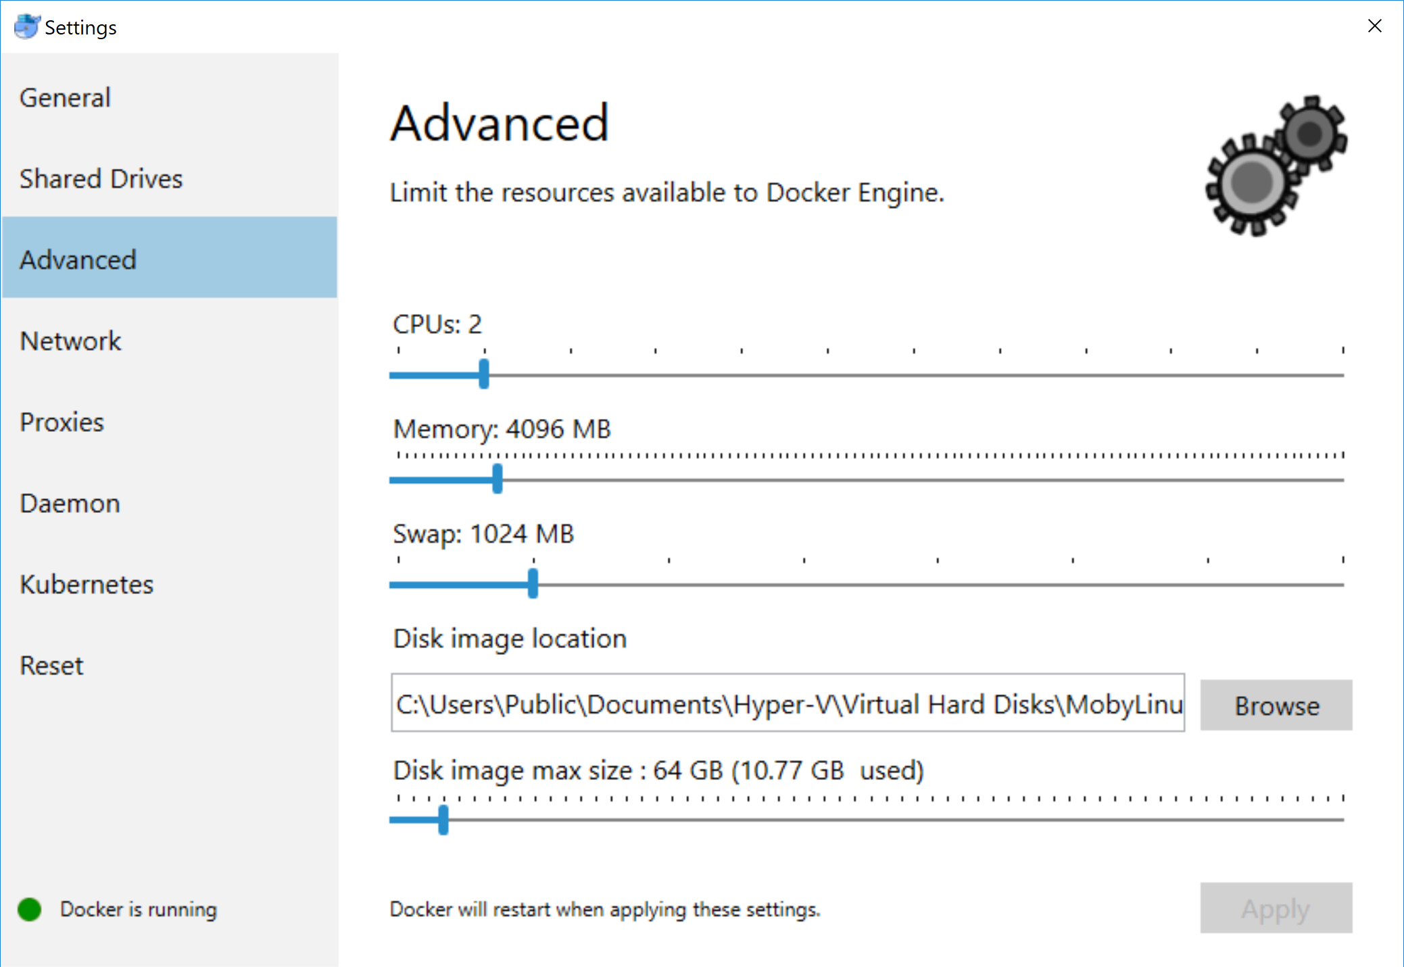Go to the Proxies configuration section
The image size is (1404, 967).
pyautogui.click(x=62, y=422)
